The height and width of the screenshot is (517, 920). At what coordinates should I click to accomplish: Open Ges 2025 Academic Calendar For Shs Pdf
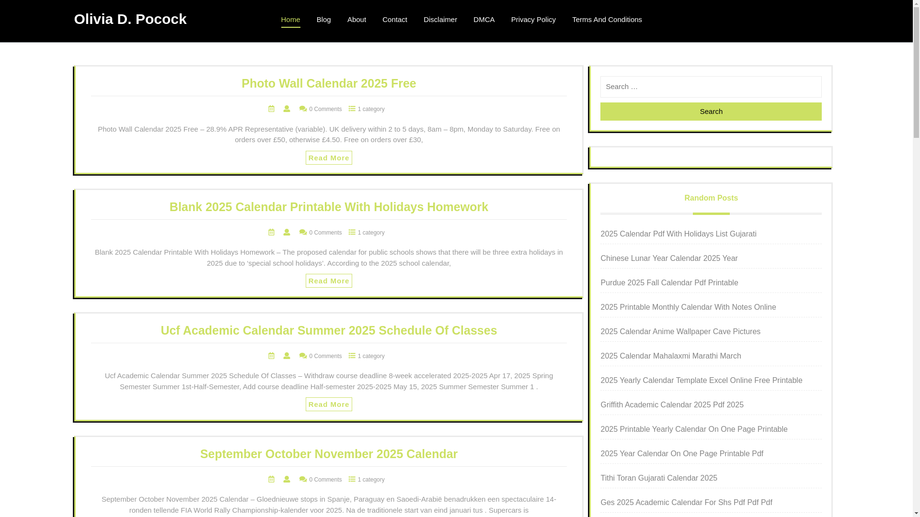686,503
